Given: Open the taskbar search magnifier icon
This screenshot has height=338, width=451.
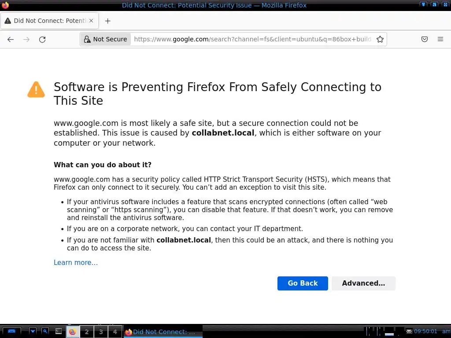Looking at the screenshot, I should click(45, 331).
